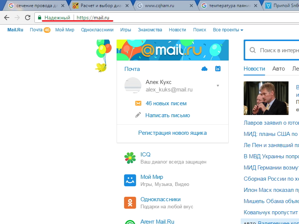Screen dimensions: 299x224
Task: Click the orange Одноклассники icon
Action: point(130,203)
